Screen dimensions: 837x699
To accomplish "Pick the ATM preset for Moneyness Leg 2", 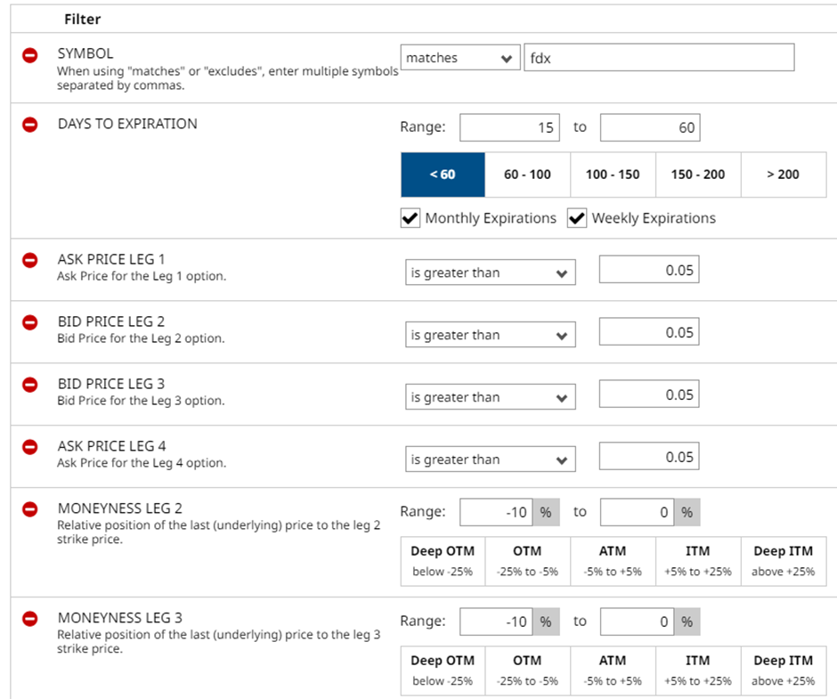I will point(613,561).
